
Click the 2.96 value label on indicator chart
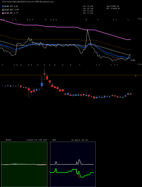[x=133, y=60]
